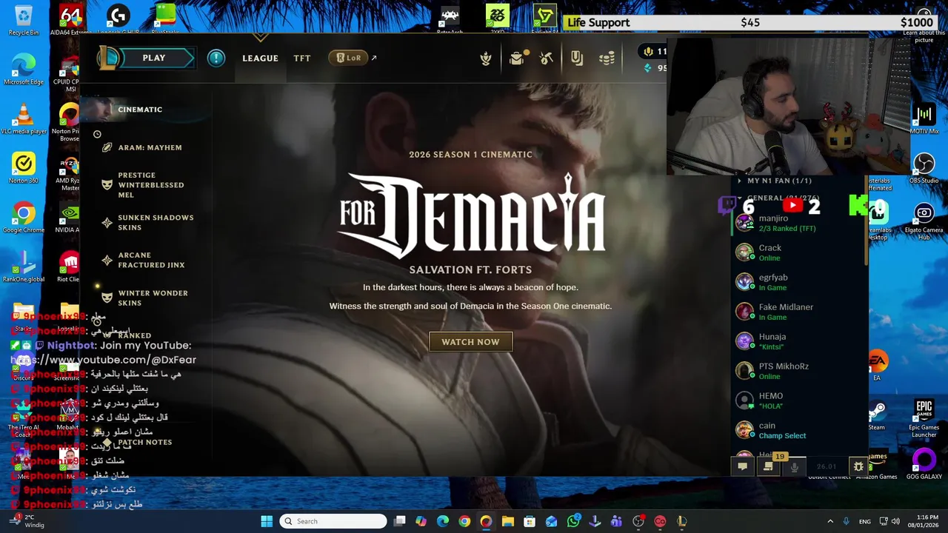This screenshot has height=533, width=948.
Task: Open the chat bubble icon below friends list
Action: [x=742, y=466]
